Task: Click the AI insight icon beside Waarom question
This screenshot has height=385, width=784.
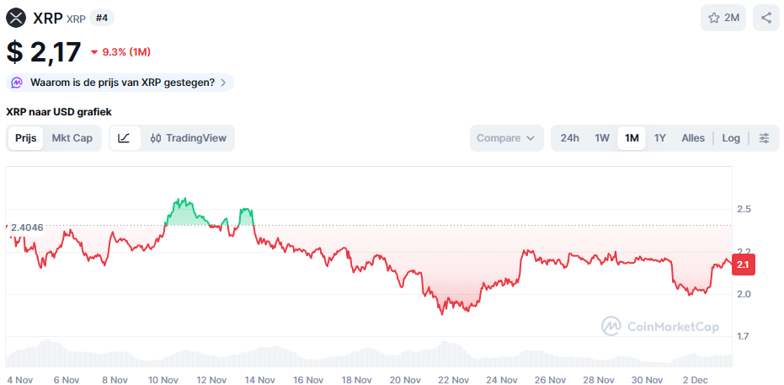Action: coord(18,83)
